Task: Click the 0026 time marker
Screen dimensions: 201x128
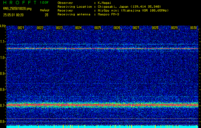Action: point(117,28)
